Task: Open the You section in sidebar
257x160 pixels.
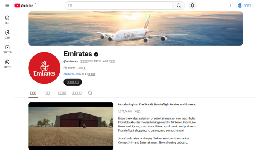Action: (x=7, y=64)
